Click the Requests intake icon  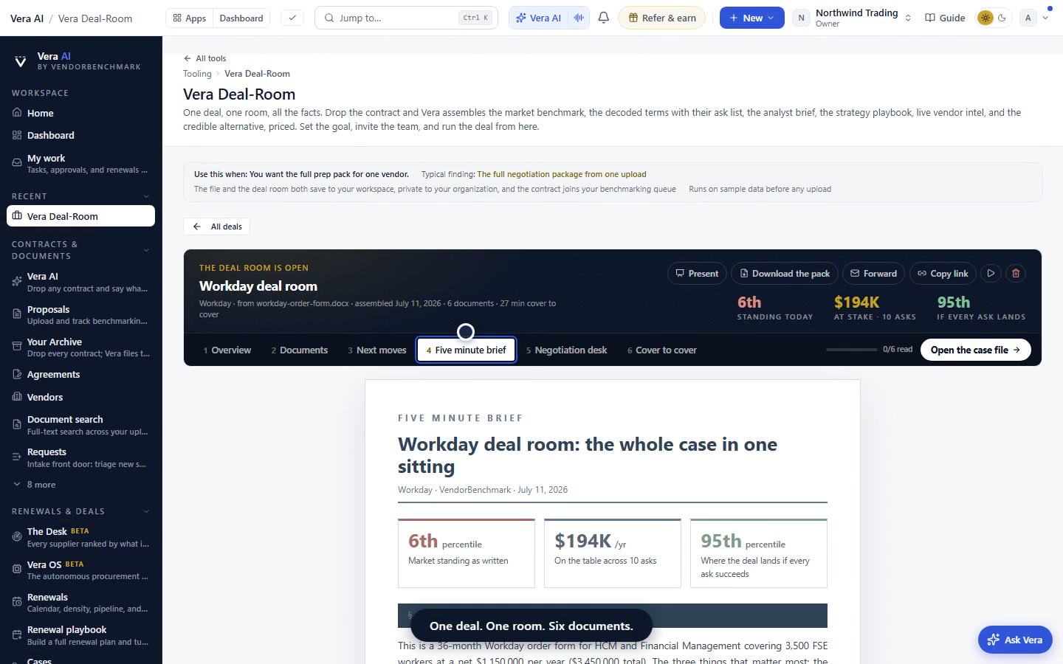(17, 457)
